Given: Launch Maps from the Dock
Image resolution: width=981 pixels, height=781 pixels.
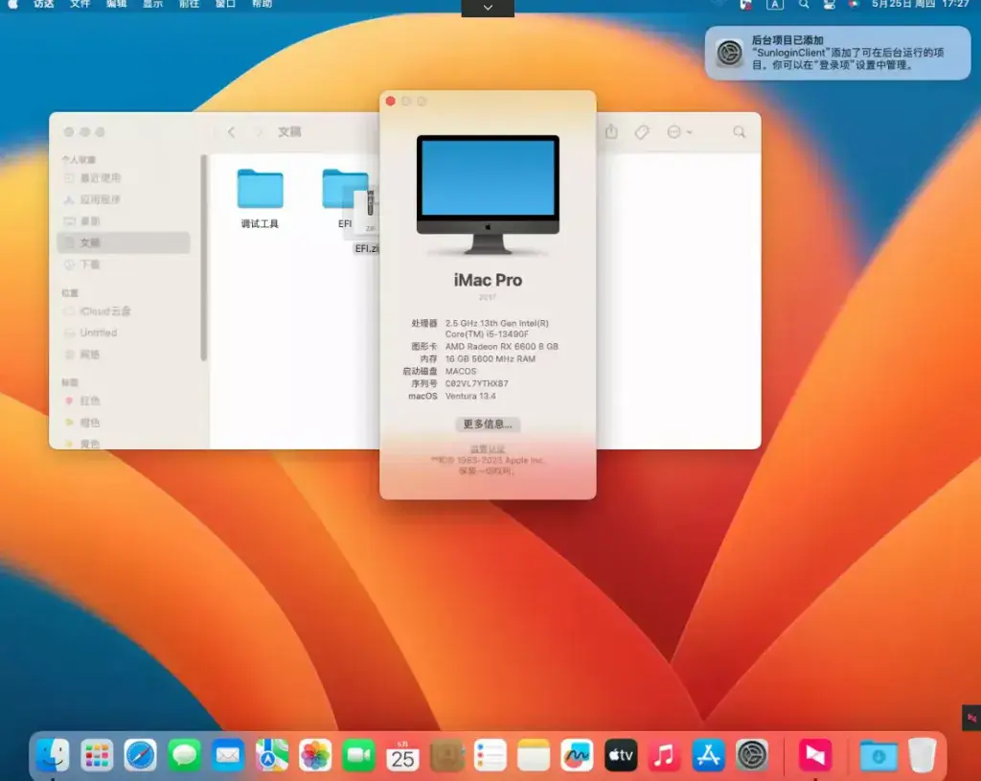Looking at the screenshot, I should click(x=271, y=755).
